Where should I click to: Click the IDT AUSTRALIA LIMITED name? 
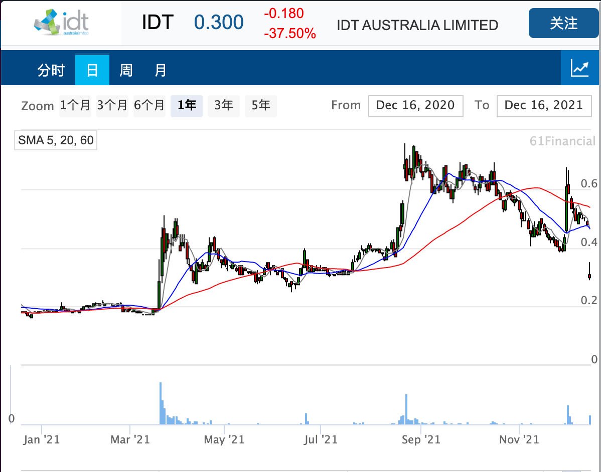417,25
